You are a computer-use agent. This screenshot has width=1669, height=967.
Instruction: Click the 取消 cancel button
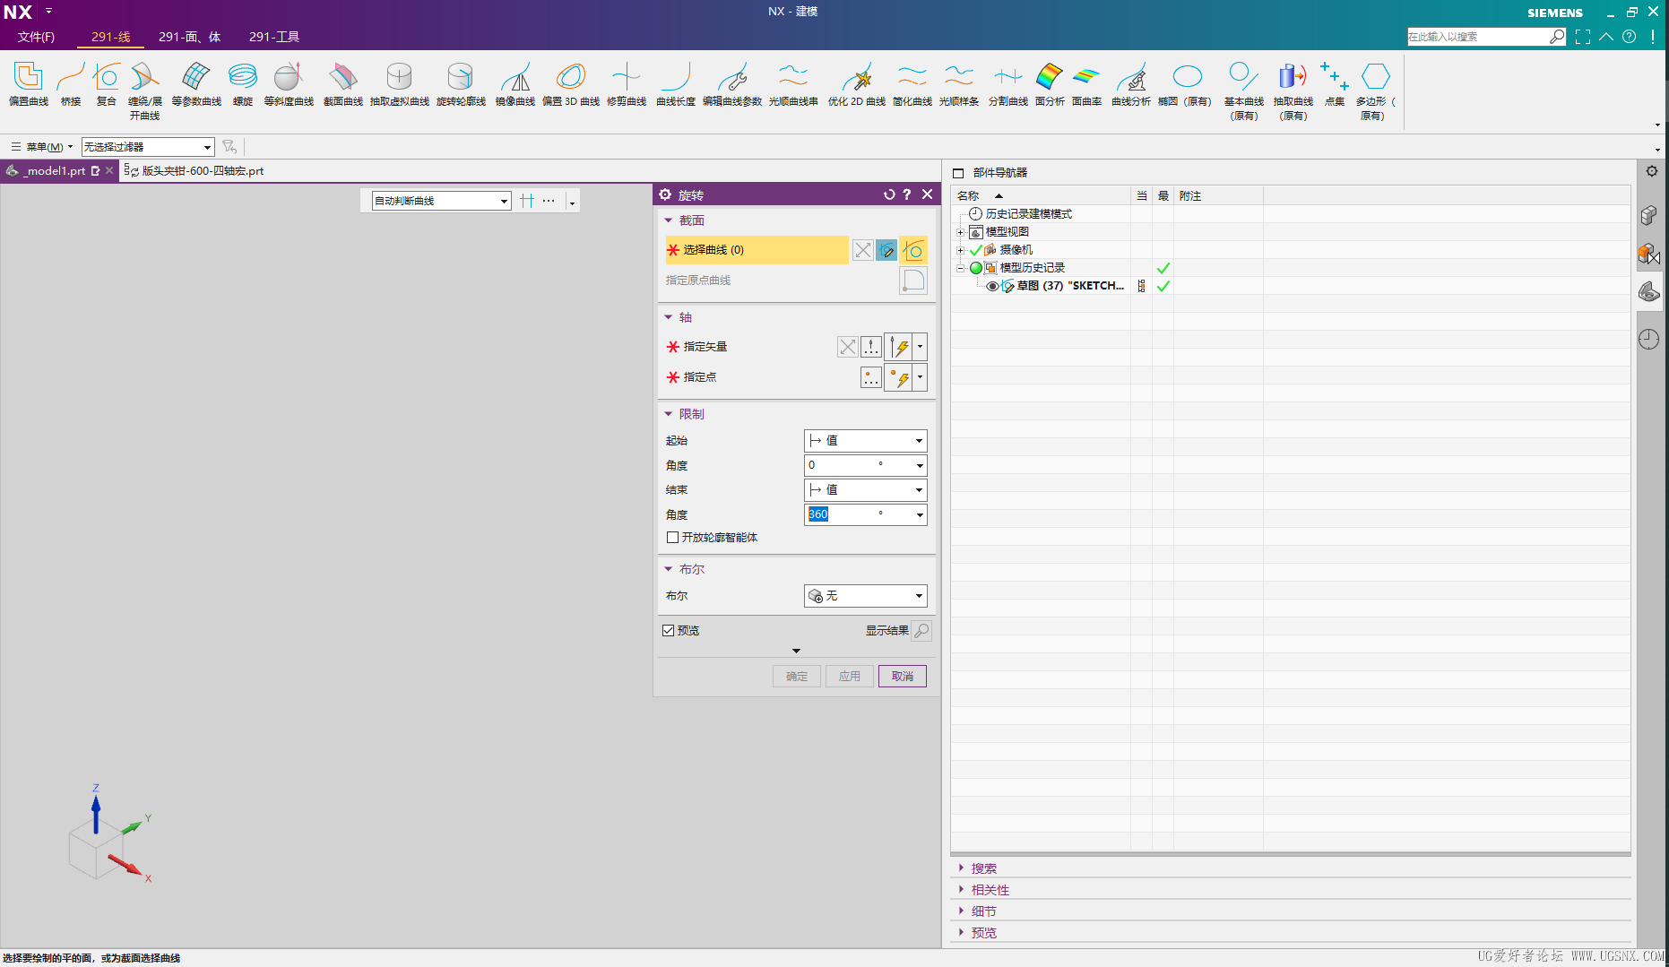[903, 677]
